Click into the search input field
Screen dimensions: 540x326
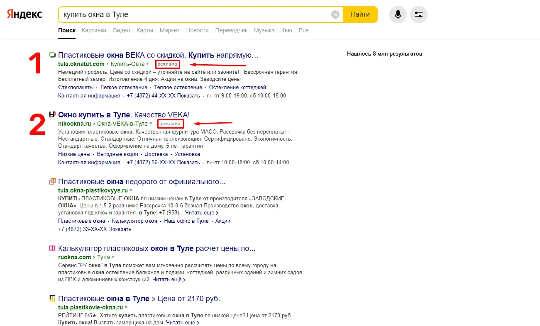pyautogui.click(x=194, y=15)
